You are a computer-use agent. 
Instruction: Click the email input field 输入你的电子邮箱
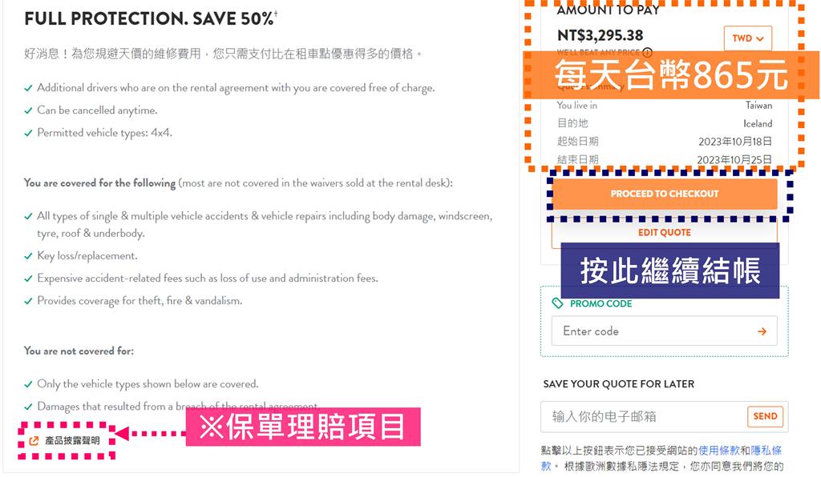[x=644, y=416]
